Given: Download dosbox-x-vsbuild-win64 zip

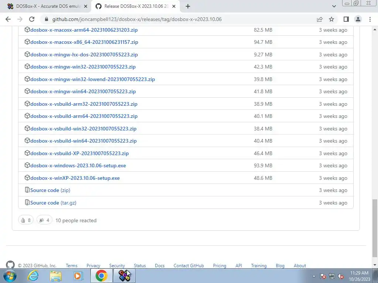Looking at the screenshot, I should click(x=83, y=141).
